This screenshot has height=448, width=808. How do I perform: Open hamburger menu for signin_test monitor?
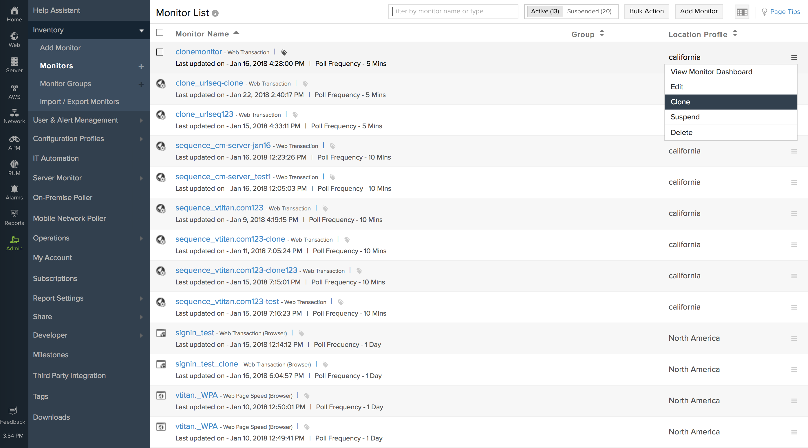point(794,338)
